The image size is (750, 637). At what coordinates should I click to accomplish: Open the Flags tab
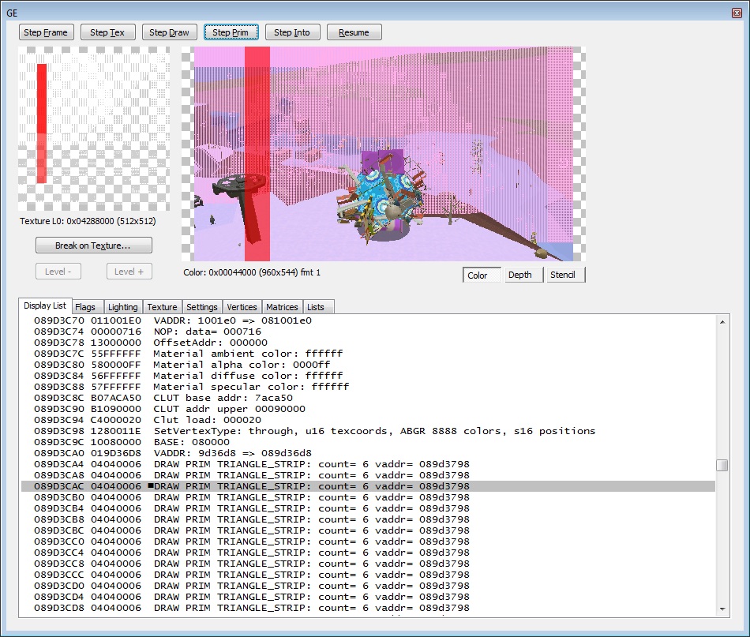85,307
